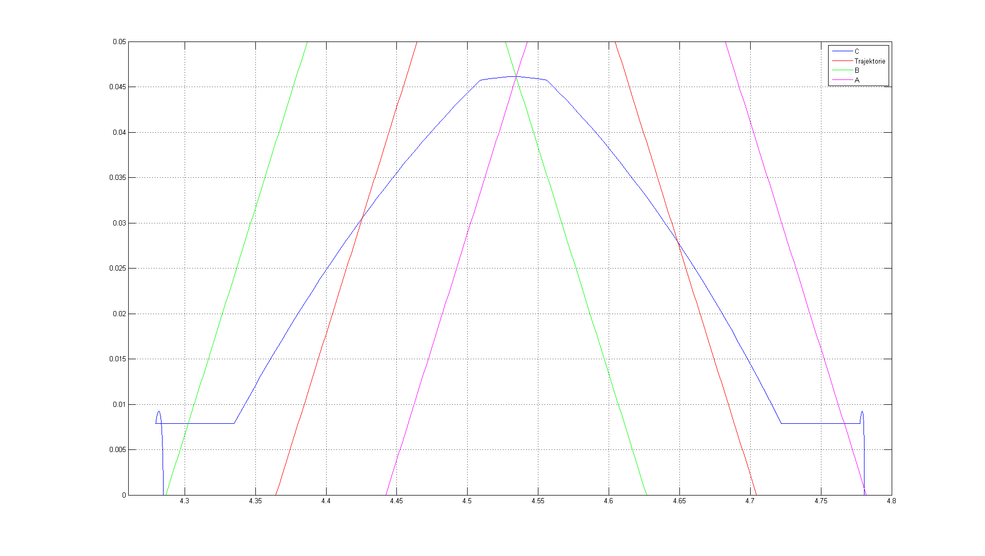This screenshot has height=556, width=985.
Task: Click the blue line sample in legend
Action: click(842, 51)
